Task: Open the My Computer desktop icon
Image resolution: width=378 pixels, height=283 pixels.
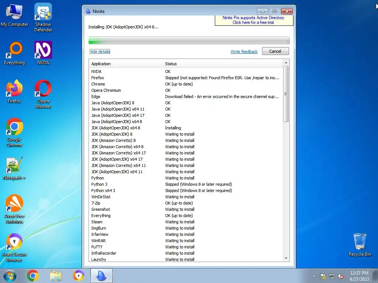Action: click(x=14, y=15)
